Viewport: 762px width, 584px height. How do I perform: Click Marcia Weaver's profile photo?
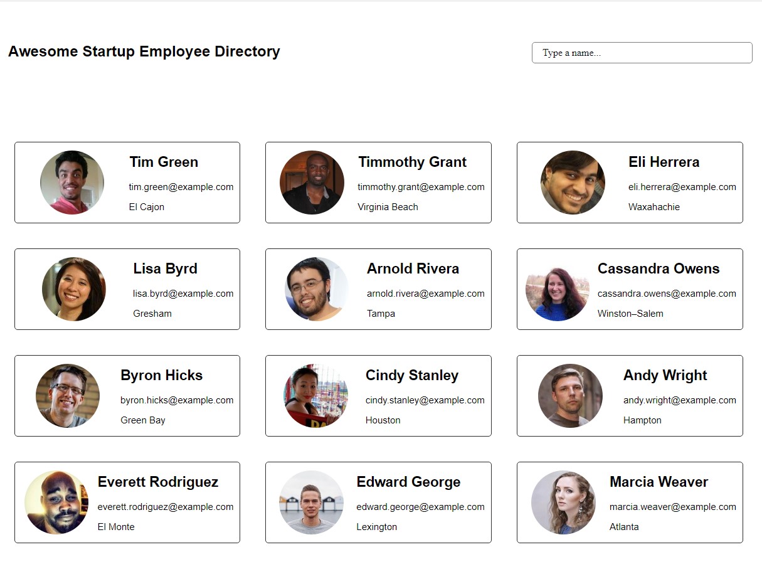(563, 502)
